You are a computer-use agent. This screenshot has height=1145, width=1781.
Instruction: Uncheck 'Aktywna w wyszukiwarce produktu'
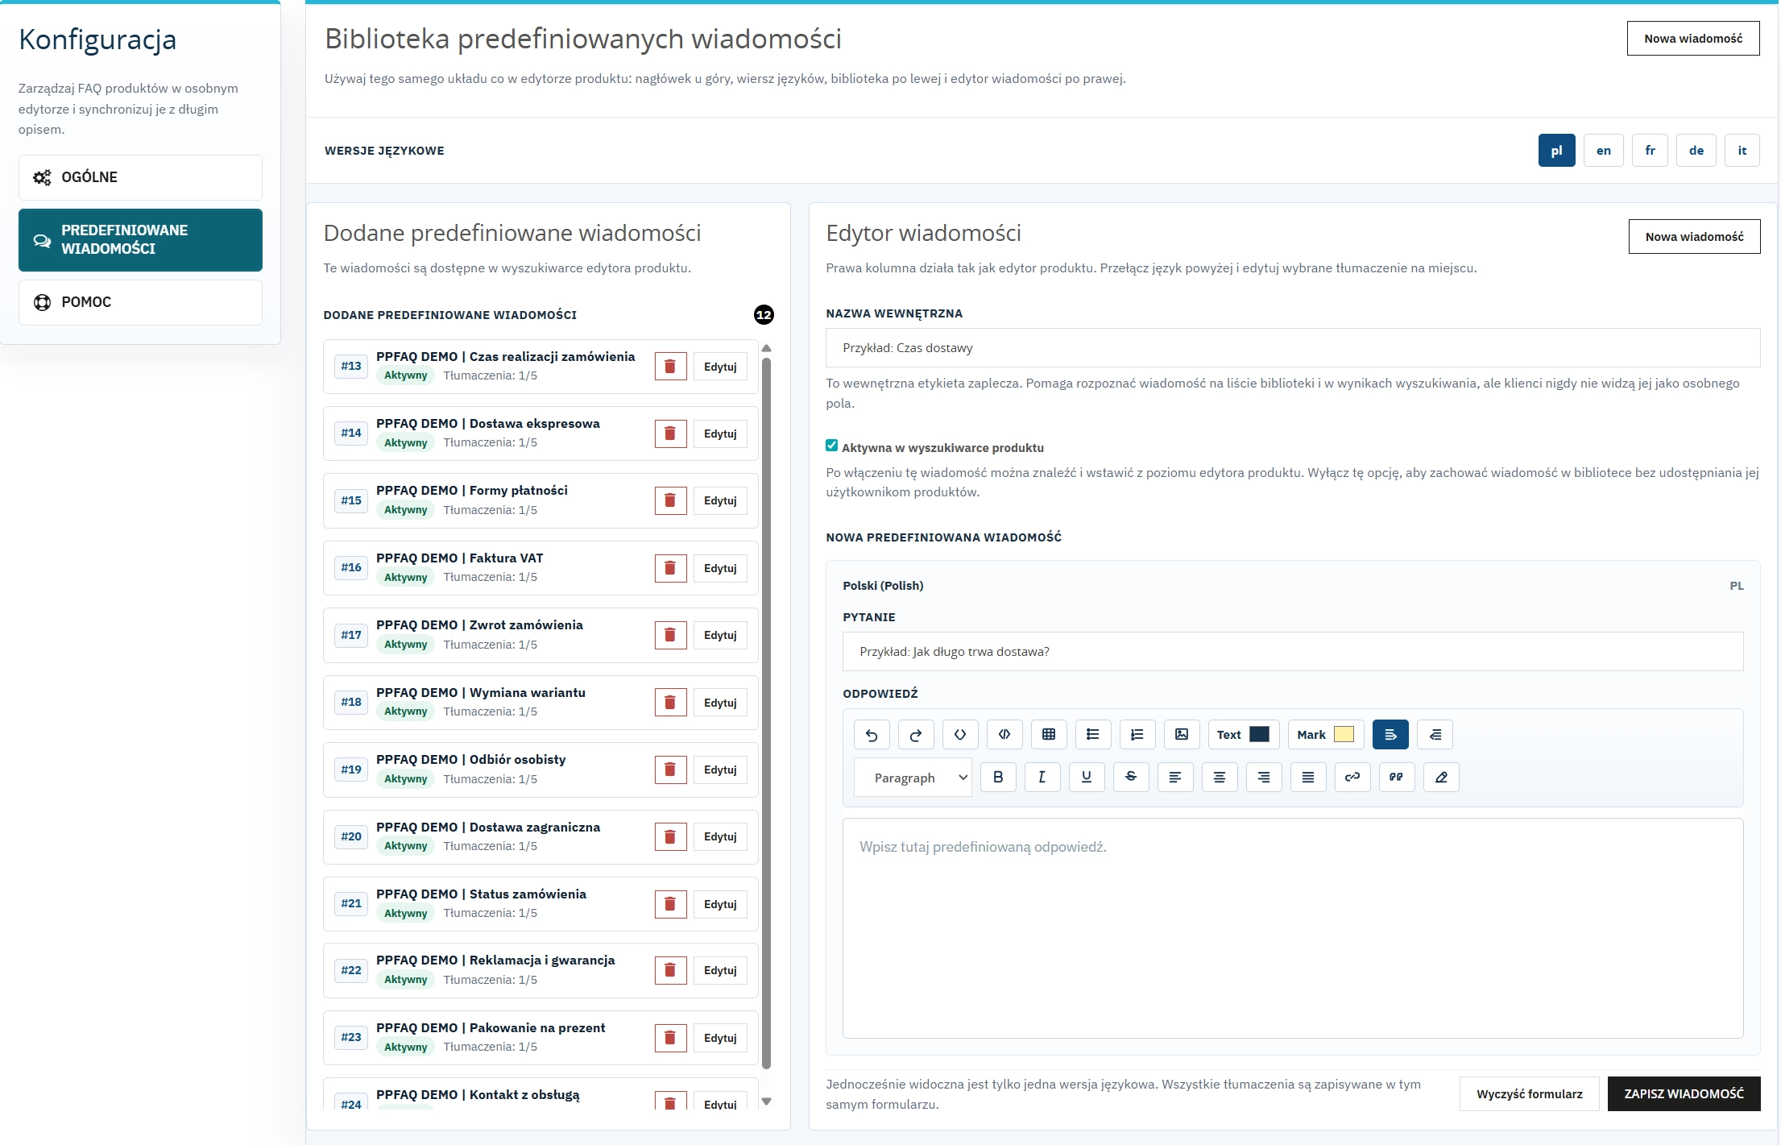click(x=830, y=446)
